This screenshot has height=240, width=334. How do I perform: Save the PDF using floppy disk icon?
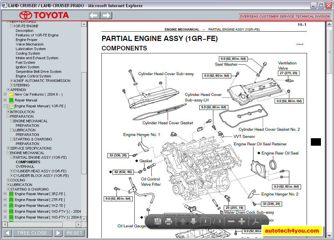[158, 221]
